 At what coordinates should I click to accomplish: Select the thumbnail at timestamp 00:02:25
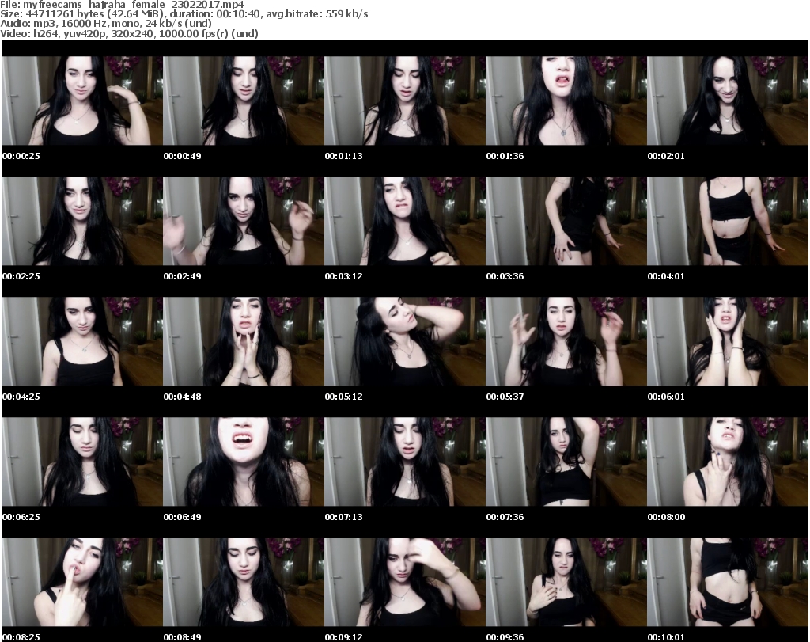pyautogui.click(x=81, y=221)
